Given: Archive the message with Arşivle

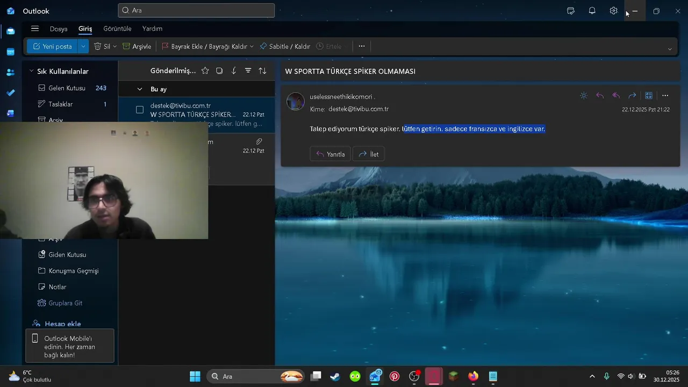Looking at the screenshot, I should [x=137, y=46].
